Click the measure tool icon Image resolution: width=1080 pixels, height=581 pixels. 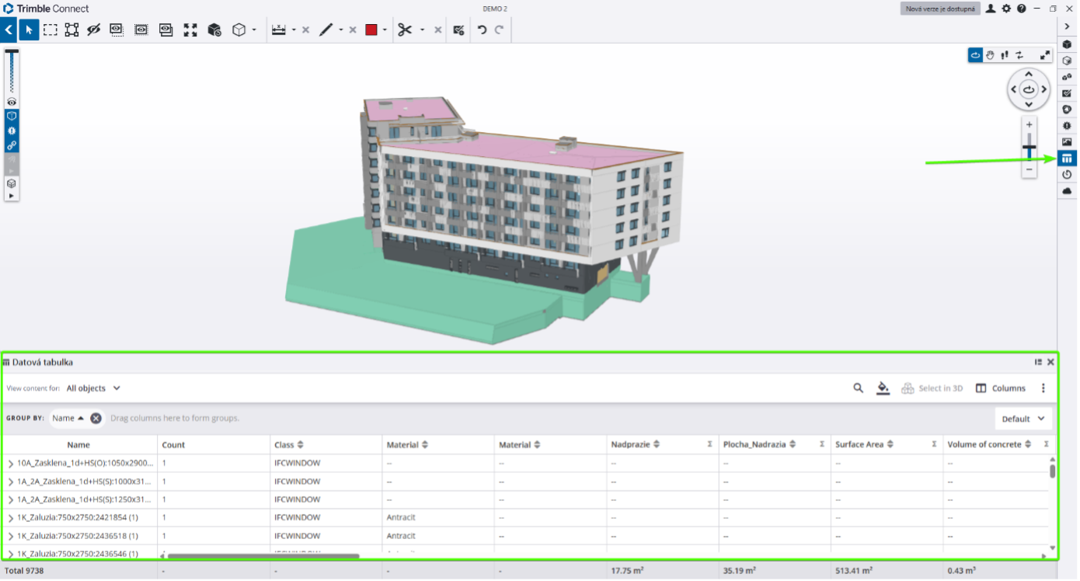[x=279, y=30]
